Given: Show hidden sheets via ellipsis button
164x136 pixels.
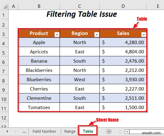Looking at the screenshot, I should click(24, 132).
